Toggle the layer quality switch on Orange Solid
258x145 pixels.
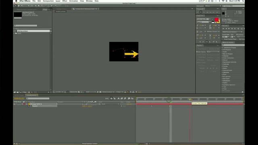coord(86,104)
